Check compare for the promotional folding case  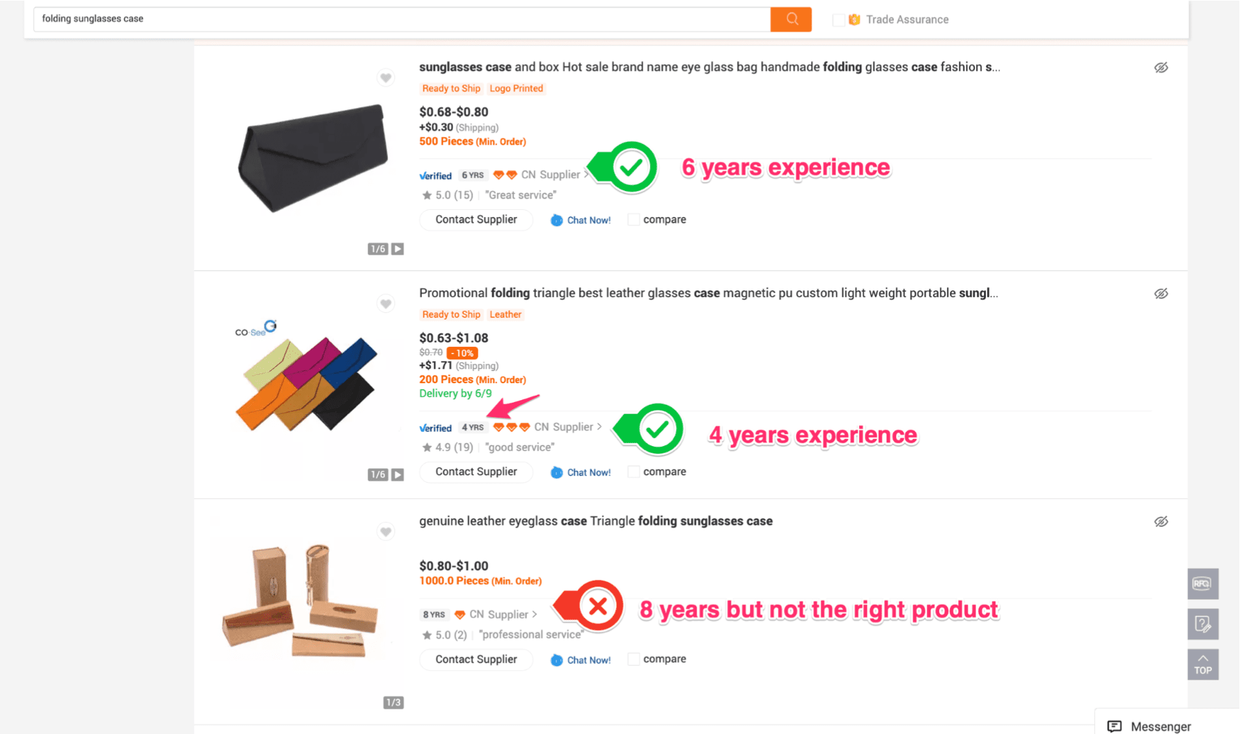coord(633,471)
